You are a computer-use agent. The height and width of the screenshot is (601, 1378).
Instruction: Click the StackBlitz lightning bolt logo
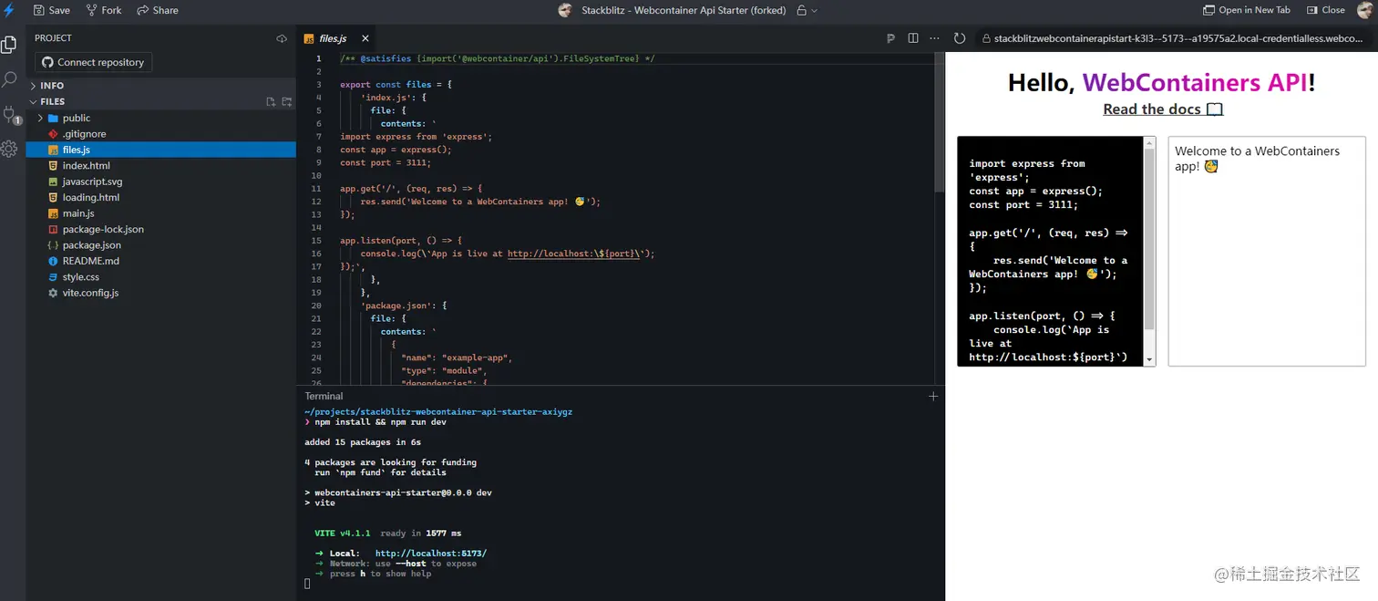coord(9,10)
